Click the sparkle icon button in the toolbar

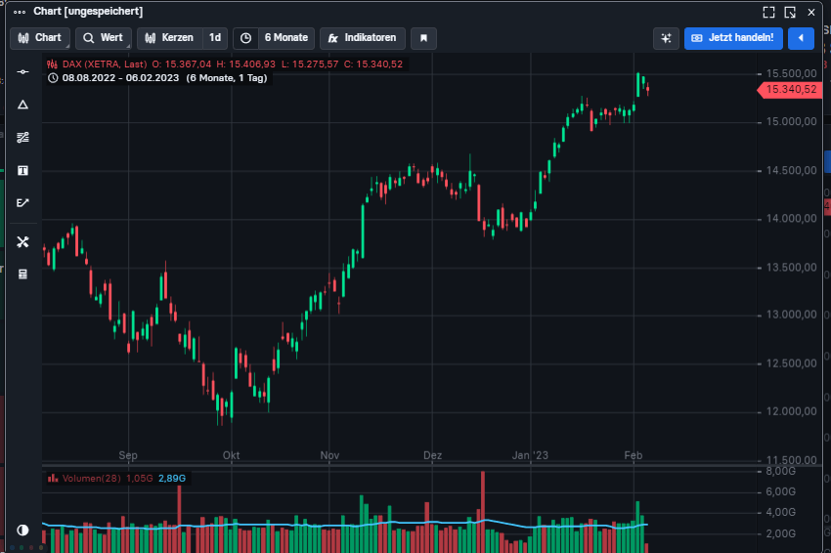[x=666, y=38]
